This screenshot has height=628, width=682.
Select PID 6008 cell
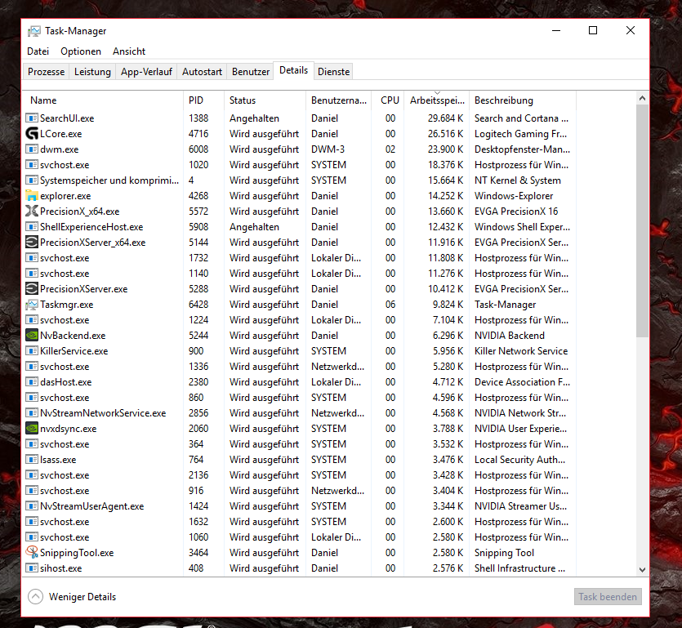pos(198,149)
